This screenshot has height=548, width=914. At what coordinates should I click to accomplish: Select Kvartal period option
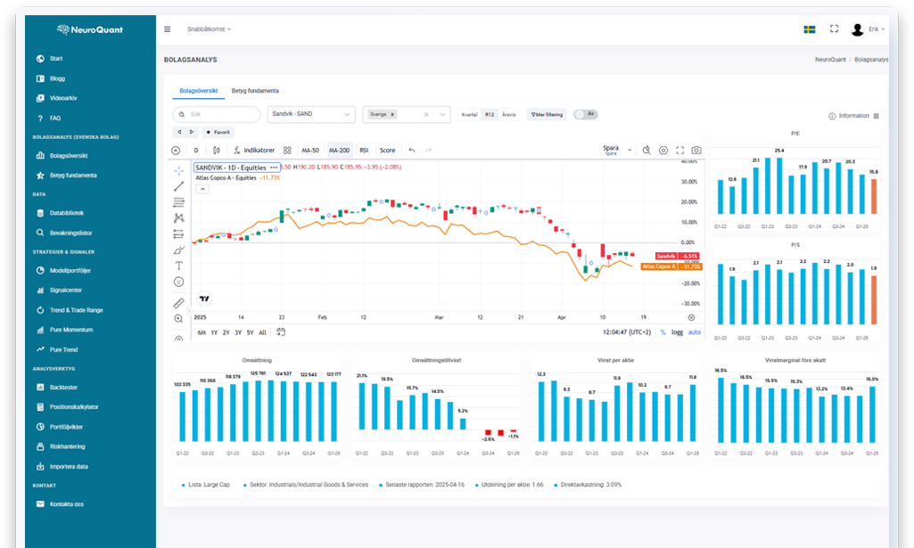point(469,115)
